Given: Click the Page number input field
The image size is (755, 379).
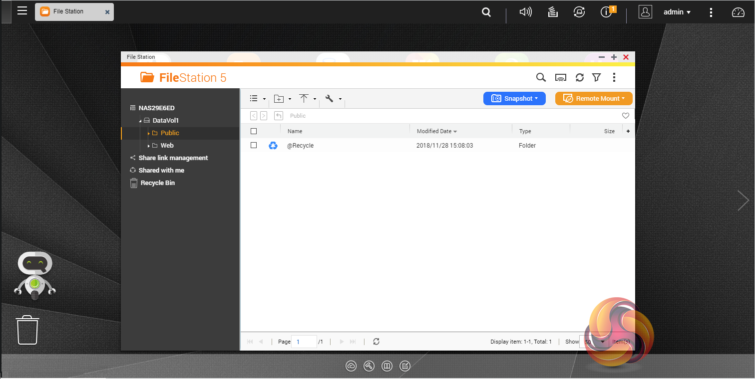Looking at the screenshot, I should pos(304,342).
